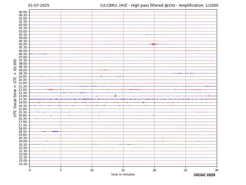Select the 05:00 row label

23,44
